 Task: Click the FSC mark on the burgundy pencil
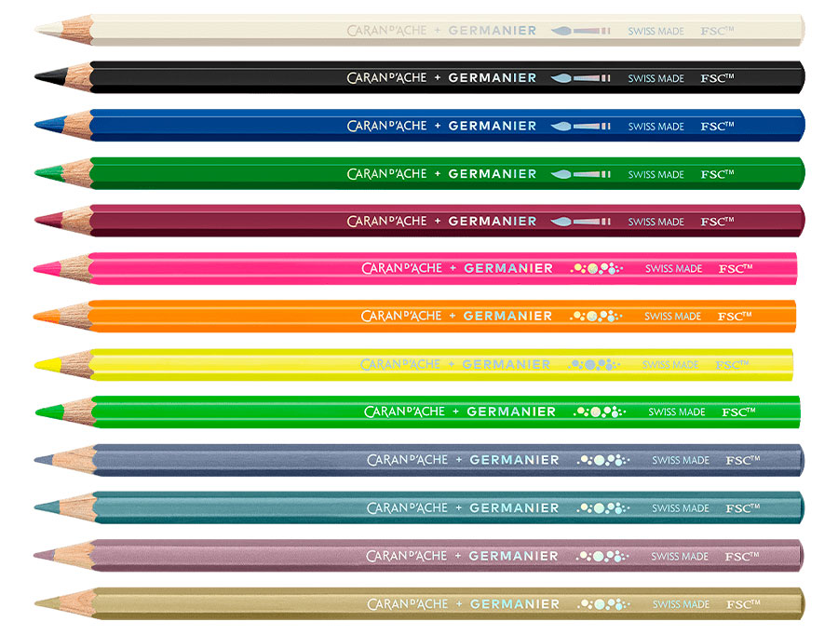(717, 222)
